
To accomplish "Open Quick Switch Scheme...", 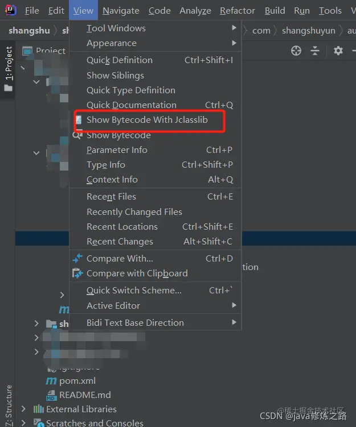I will click(x=156, y=291).
